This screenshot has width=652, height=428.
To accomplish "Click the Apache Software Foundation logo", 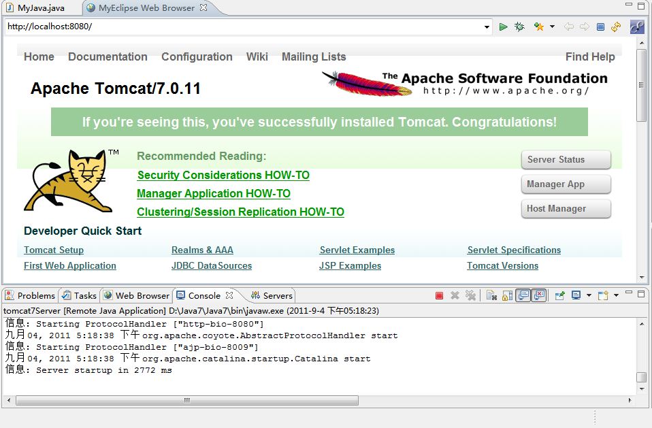I will [x=465, y=83].
